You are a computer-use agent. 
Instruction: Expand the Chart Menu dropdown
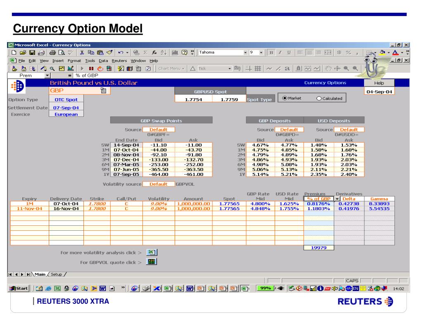[x=171, y=69]
